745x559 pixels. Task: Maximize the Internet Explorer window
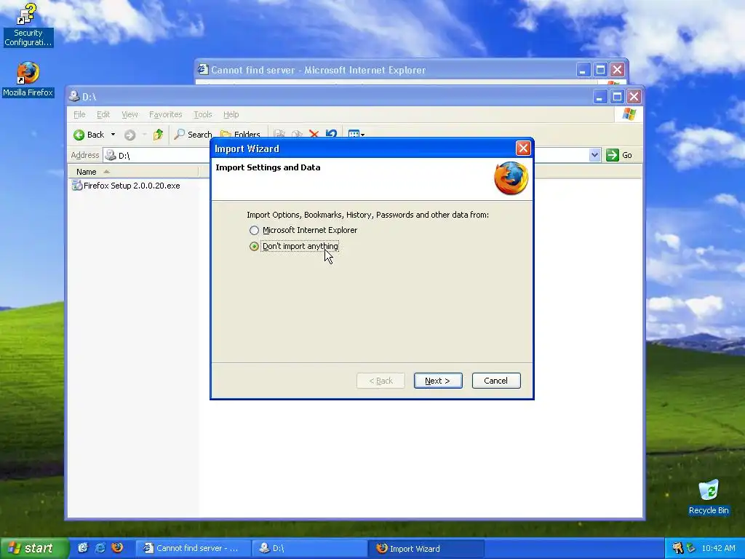point(600,70)
